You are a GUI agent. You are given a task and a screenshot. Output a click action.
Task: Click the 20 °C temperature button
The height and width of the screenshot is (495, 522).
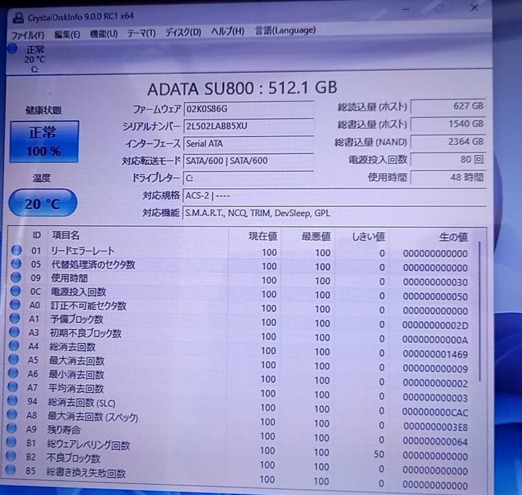click(43, 203)
